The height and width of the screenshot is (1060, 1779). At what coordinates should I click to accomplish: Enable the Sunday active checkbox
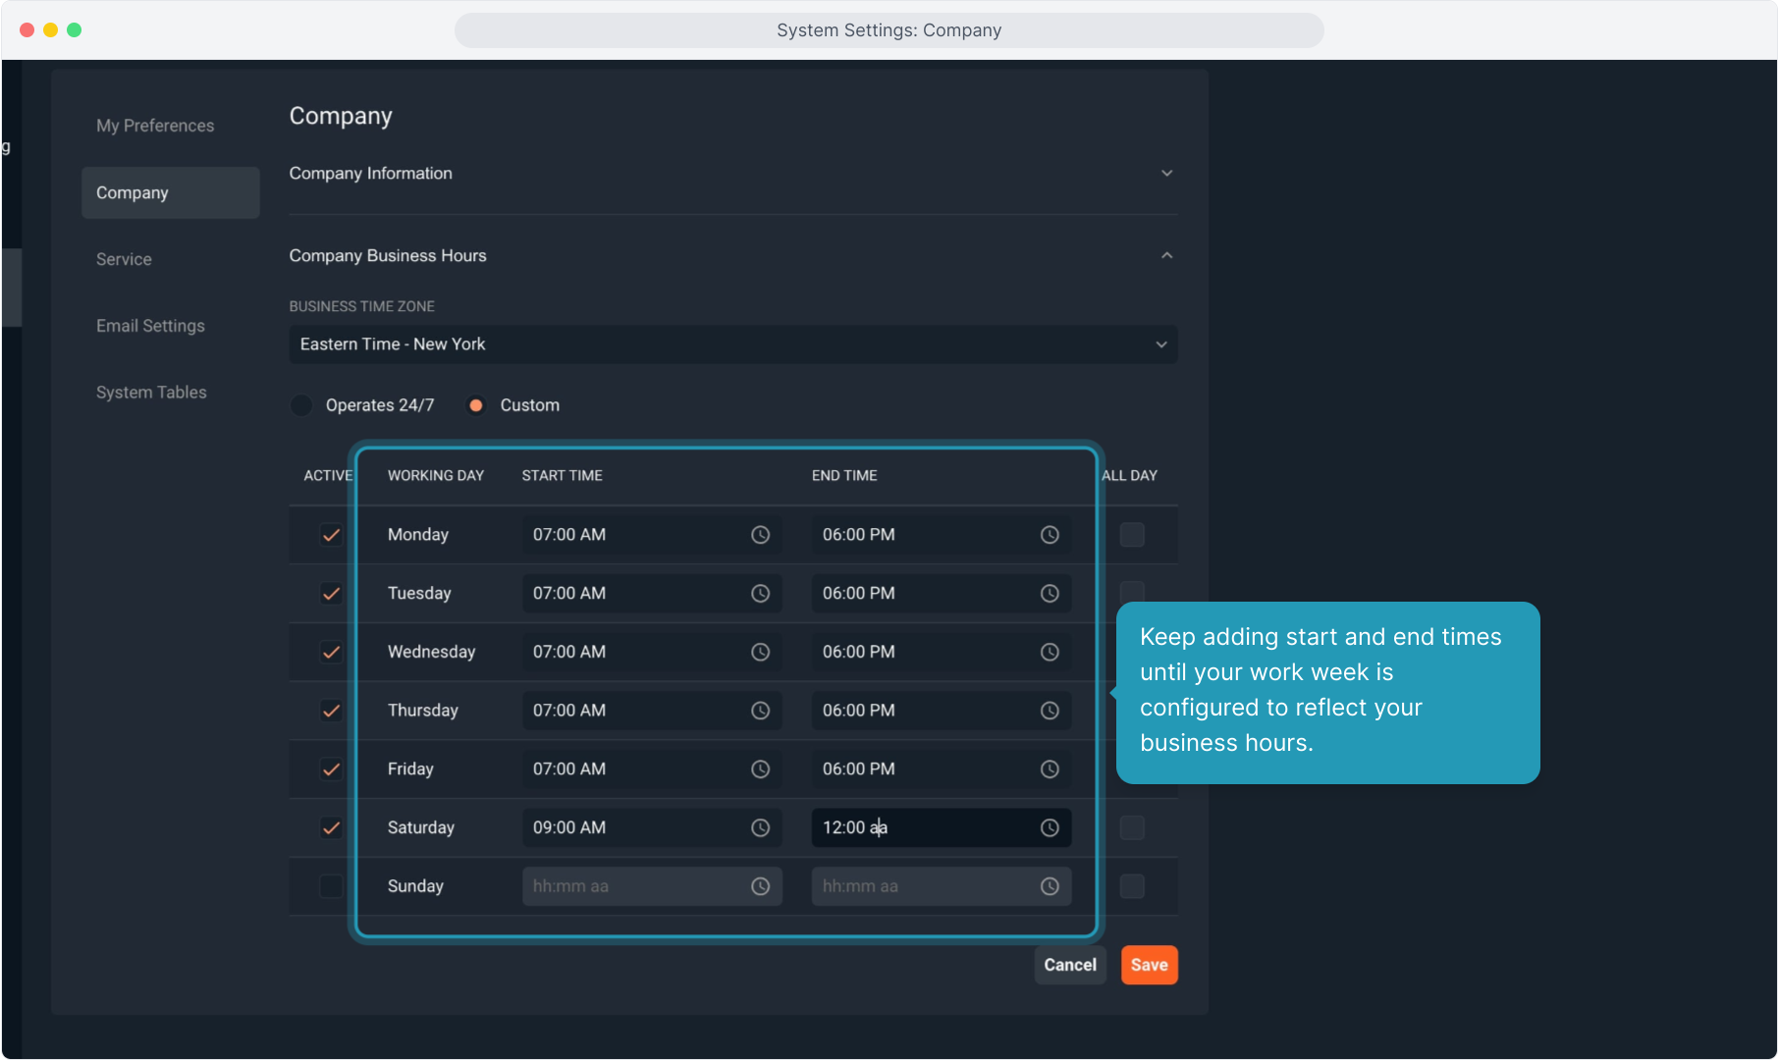(x=331, y=886)
